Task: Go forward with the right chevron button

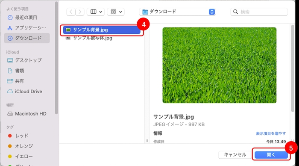Action: tap(80, 12)
